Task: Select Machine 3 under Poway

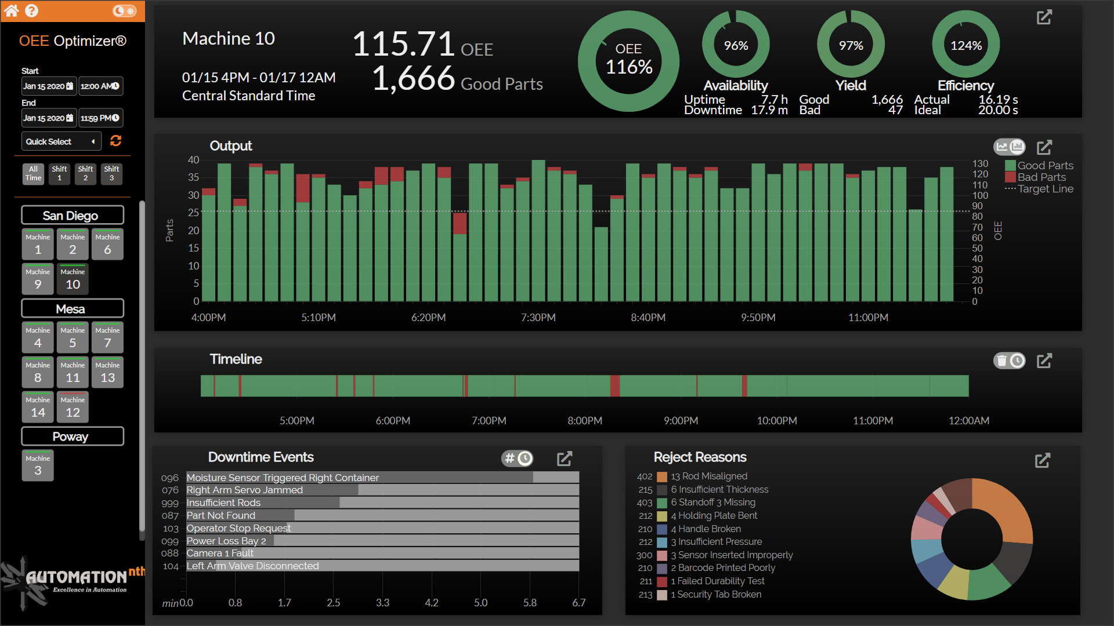Action: pyautogui.click(x=37, y=465)
